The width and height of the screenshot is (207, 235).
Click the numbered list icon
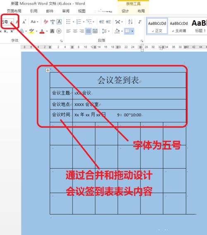[x=79, y=22]
